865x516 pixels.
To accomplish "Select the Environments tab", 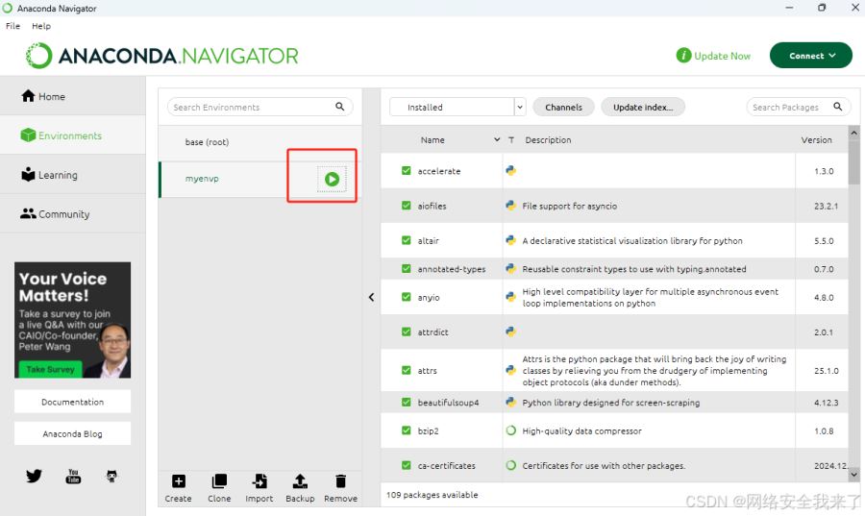I will coord(73,135).
